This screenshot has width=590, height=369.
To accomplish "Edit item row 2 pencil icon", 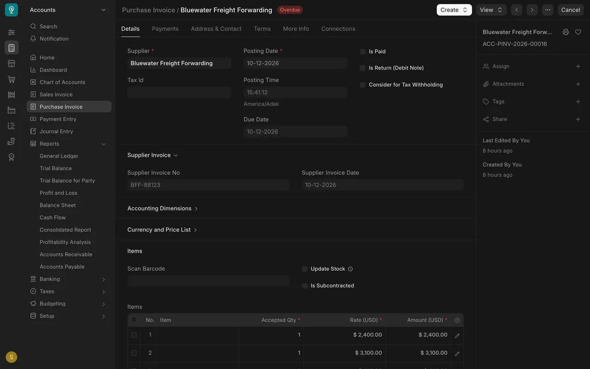I will (457, 353).
